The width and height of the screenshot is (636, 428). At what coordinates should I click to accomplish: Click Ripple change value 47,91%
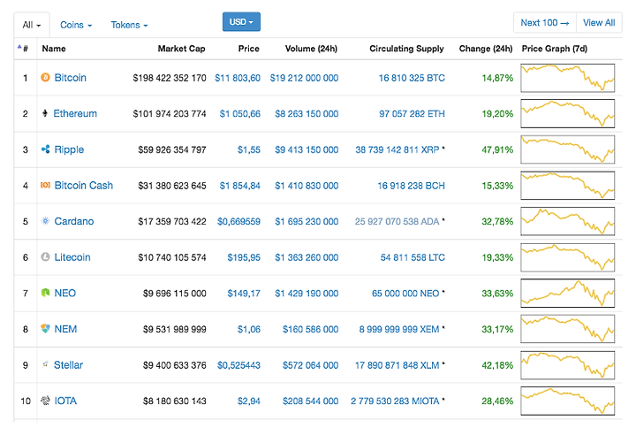pos(497,149)
